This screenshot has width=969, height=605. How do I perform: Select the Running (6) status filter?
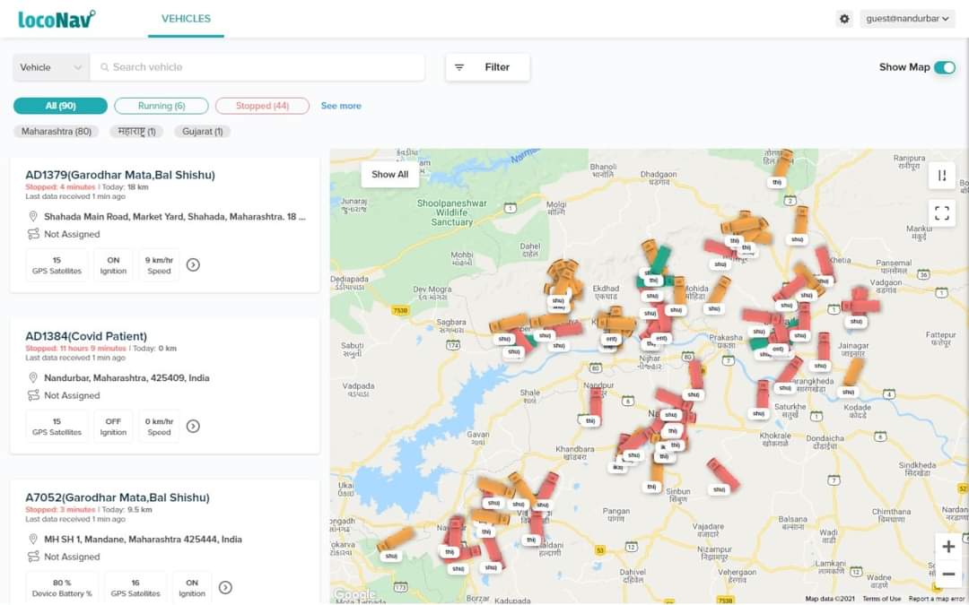(x=161, y=106)
